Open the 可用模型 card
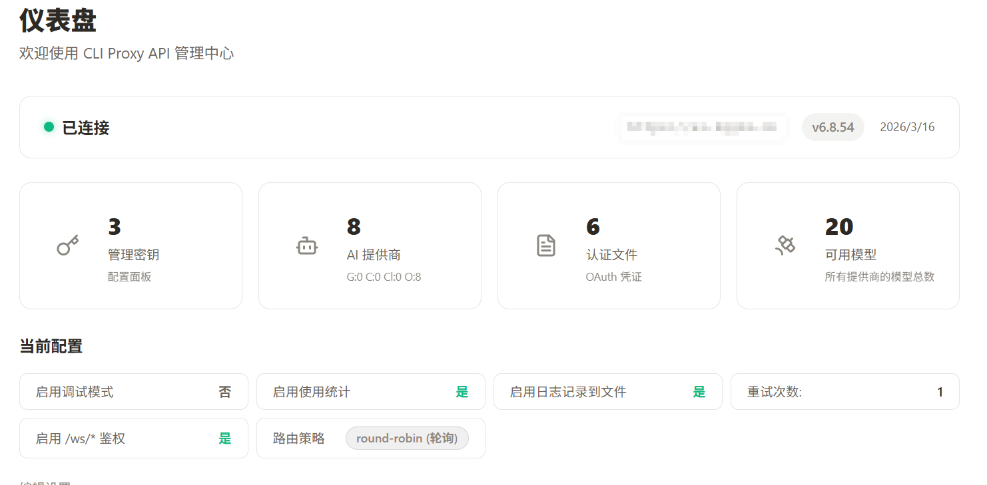This screenshot has width=987, height=485. click(848, 245)
